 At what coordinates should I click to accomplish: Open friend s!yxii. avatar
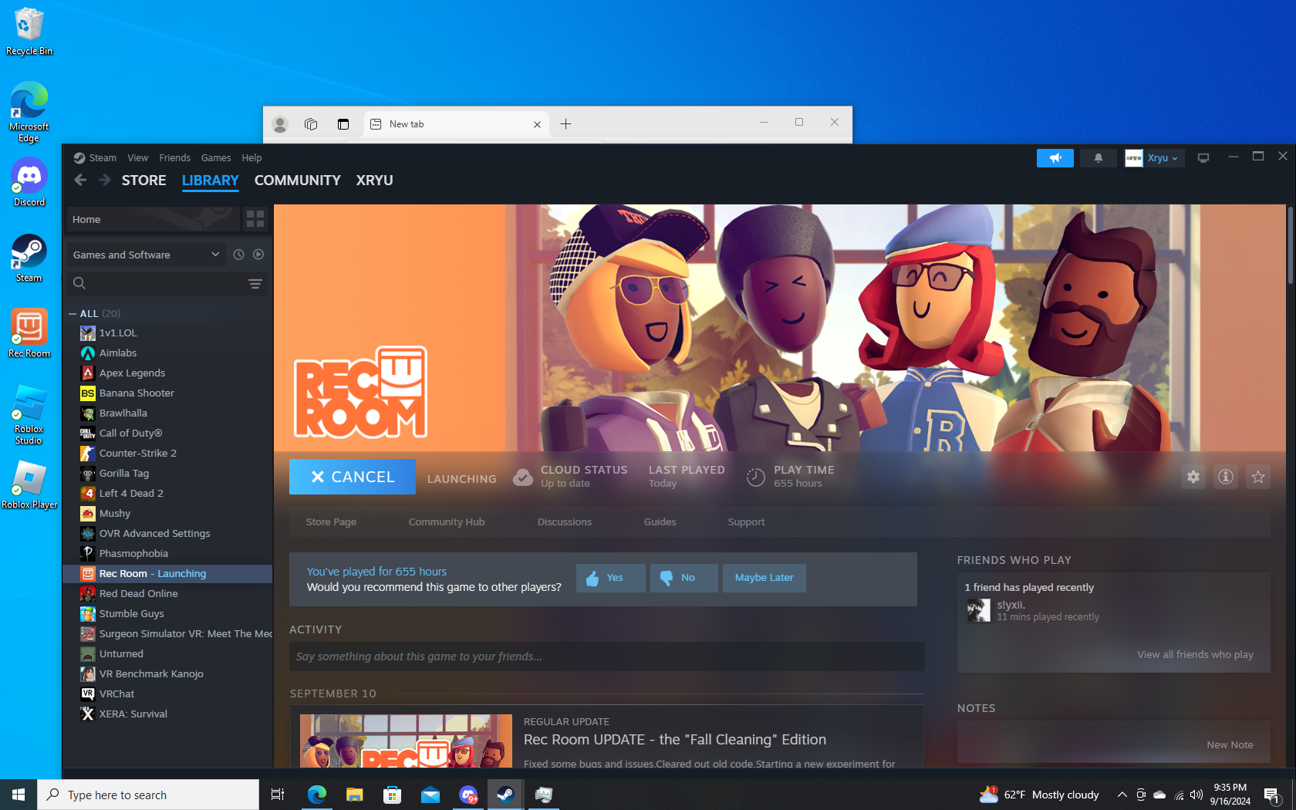pos(978,610)
